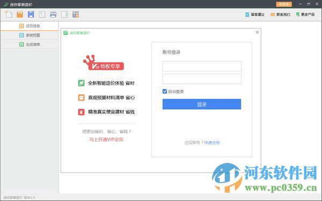
Task: Click the VIP 特权专享 crown badge
Action: (x=103, y=63)
